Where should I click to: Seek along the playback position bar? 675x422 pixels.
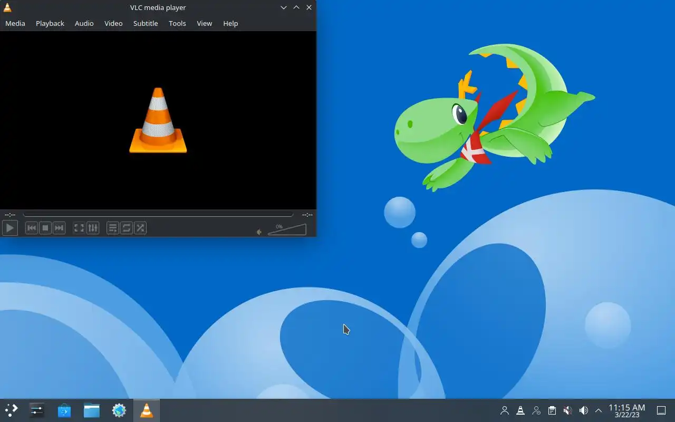point(158,215)
